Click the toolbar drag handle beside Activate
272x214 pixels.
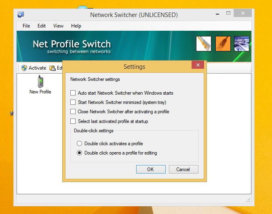click(x=18, y=68)
